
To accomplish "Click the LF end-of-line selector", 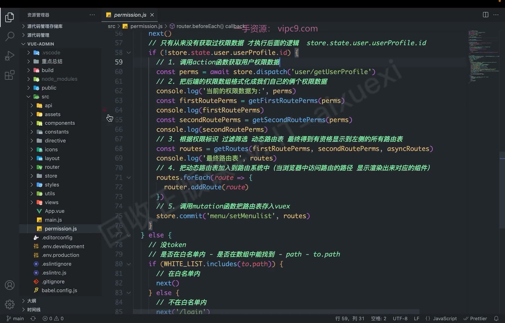I will point(416,318).
